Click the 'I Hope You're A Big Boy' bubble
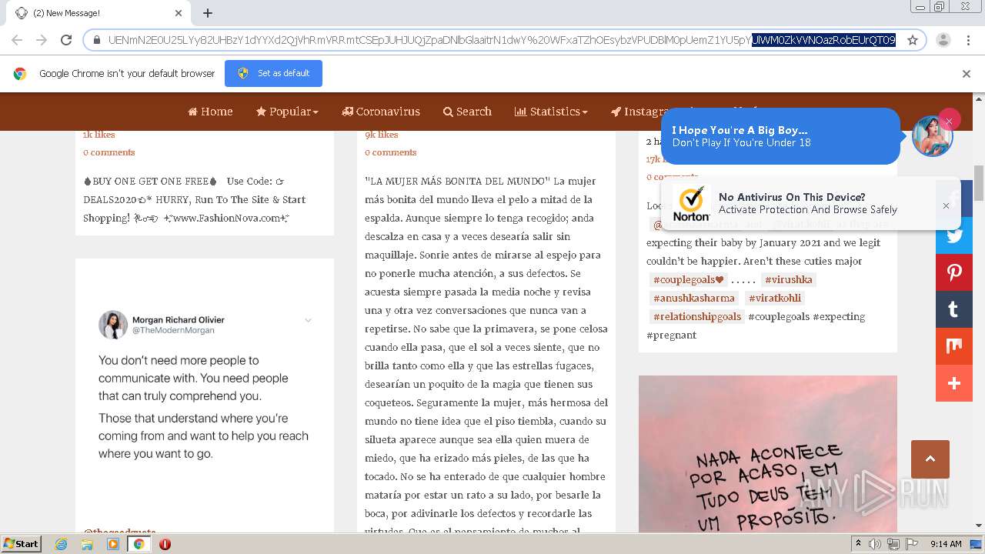The width and height of the screenshot is (985, 554). [780, 136]
